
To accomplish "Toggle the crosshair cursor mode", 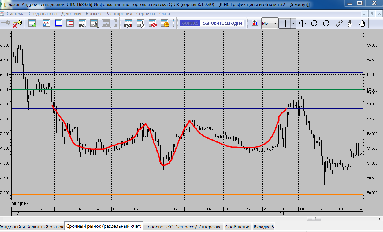I will (285, 23).
